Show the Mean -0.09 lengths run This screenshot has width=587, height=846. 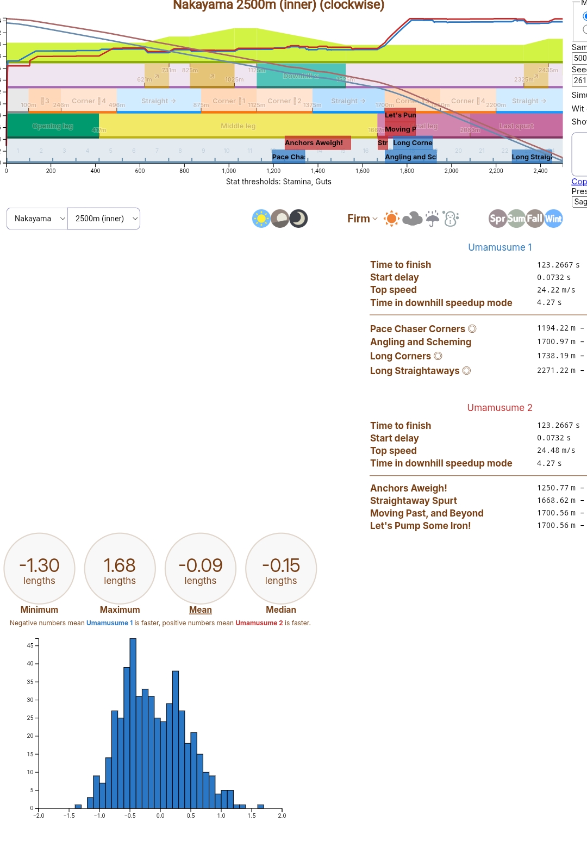tap(201, 568)
